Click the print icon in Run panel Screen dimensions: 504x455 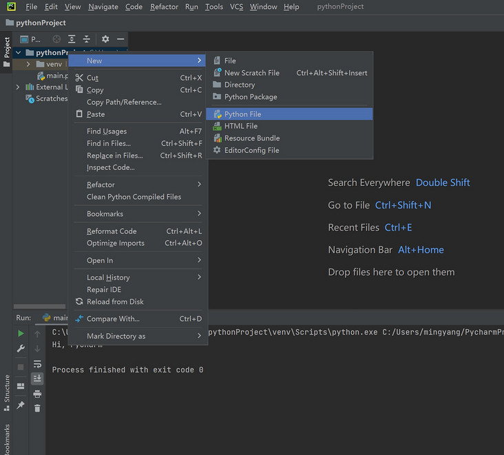(37, 394)
